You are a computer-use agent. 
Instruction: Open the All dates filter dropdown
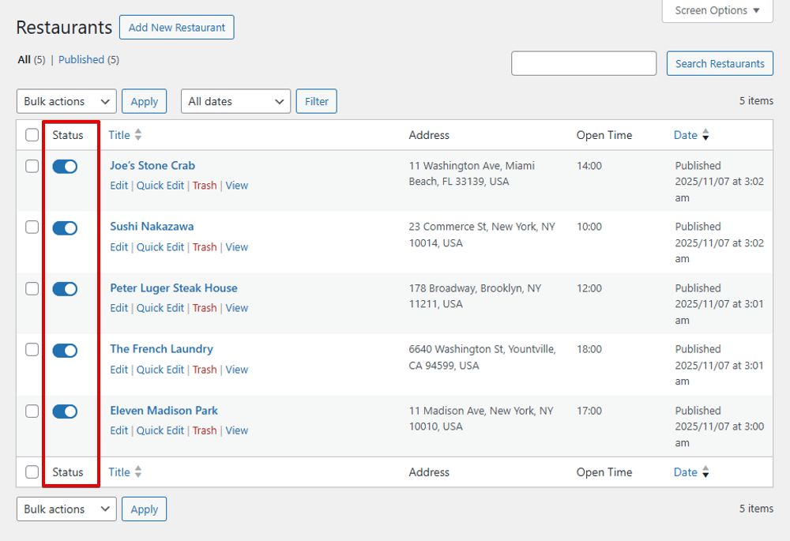pyautogui.click(x=234, y=101)
